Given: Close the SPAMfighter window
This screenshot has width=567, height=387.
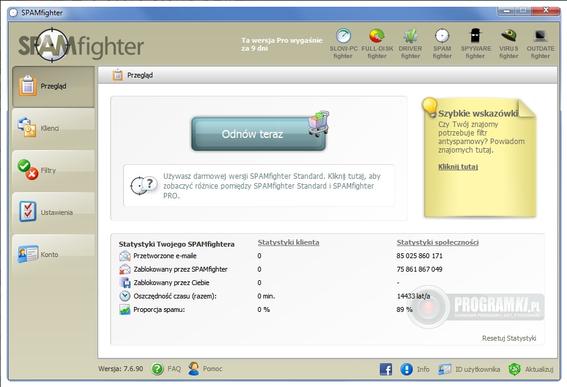Looking at the screenshot, I should tap(546, 11).
